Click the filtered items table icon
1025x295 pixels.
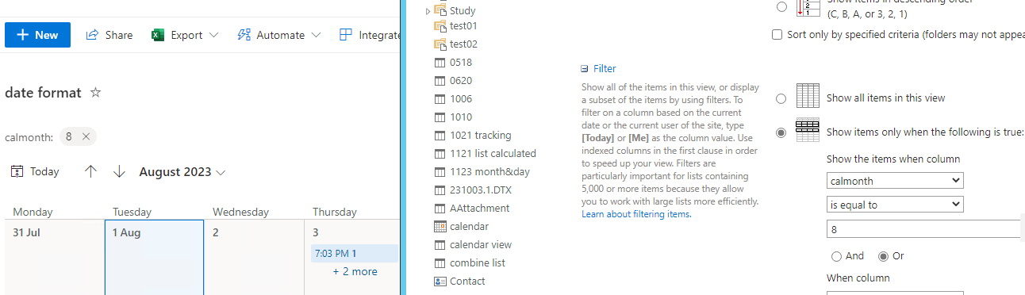click(x=808, y=130)
